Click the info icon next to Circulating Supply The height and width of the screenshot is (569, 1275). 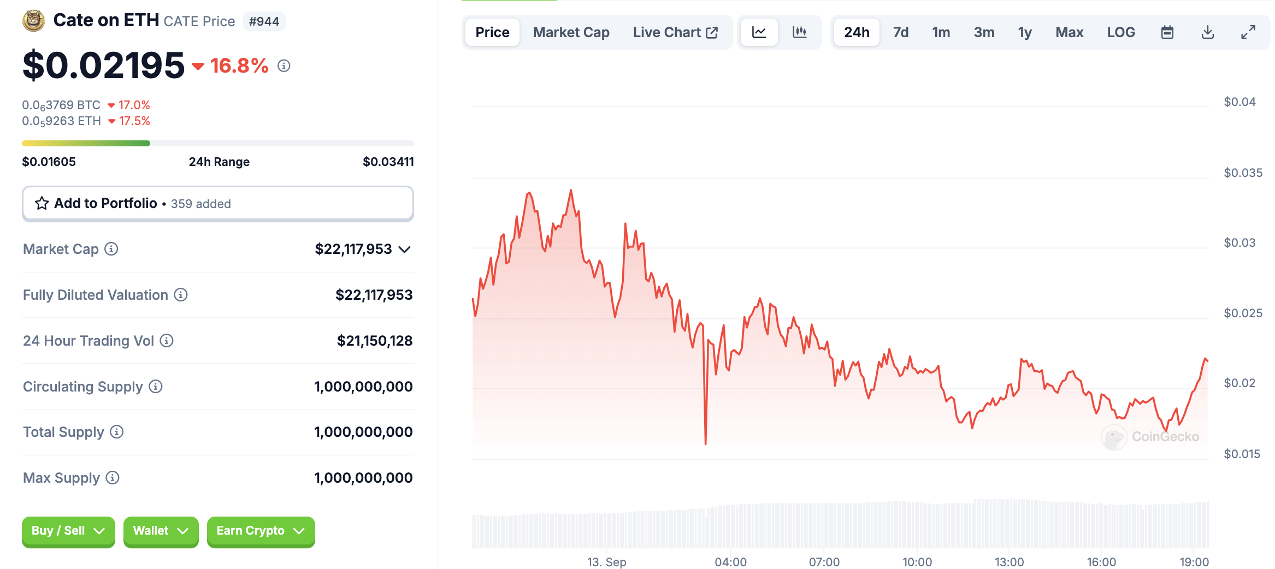(156, 387)
